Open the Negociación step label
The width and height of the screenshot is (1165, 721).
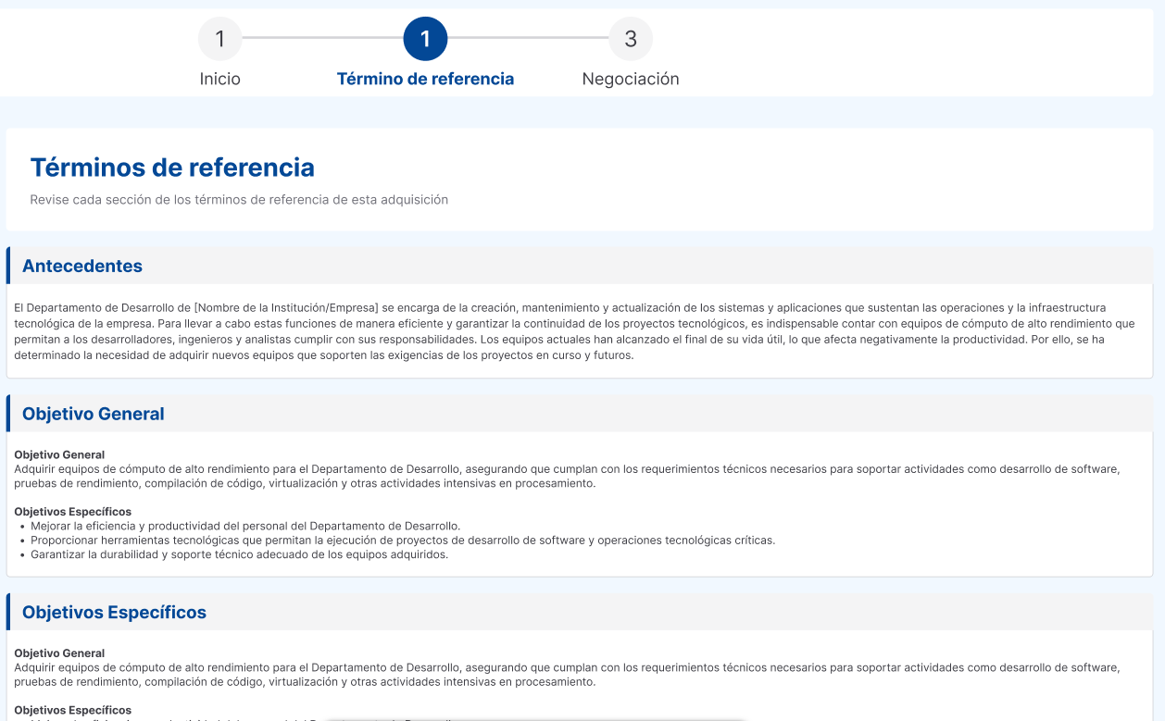[x=631, y=80]
